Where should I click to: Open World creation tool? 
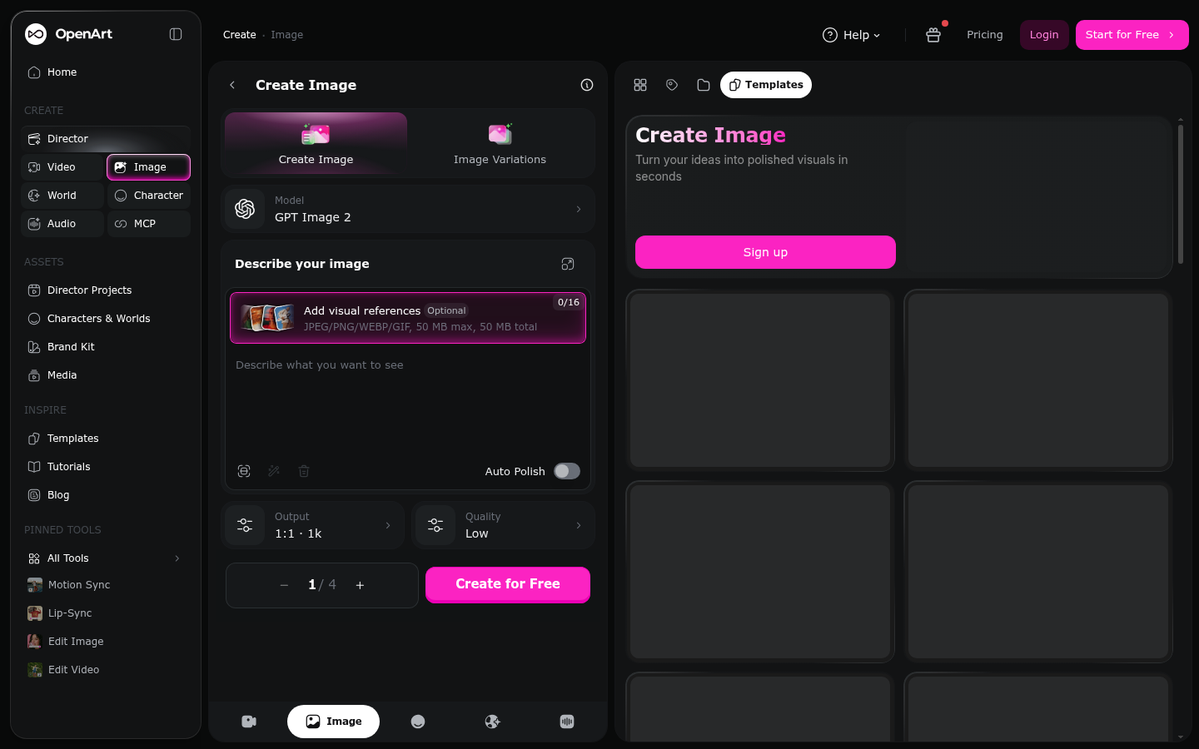pyautogui.click(x=62, y=196)
